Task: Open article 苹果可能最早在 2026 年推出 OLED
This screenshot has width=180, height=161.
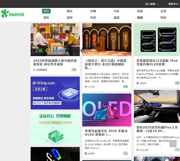Action: click(x=106, y=133)
